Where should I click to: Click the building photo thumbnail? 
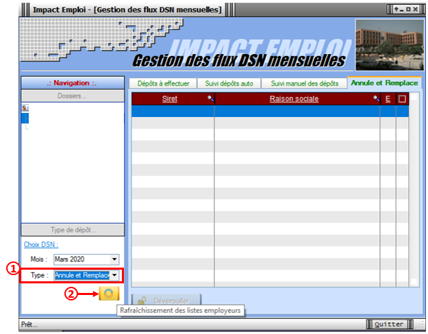(x=390, y=45)
